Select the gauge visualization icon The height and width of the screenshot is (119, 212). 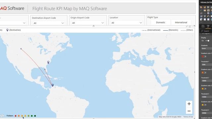208,16
